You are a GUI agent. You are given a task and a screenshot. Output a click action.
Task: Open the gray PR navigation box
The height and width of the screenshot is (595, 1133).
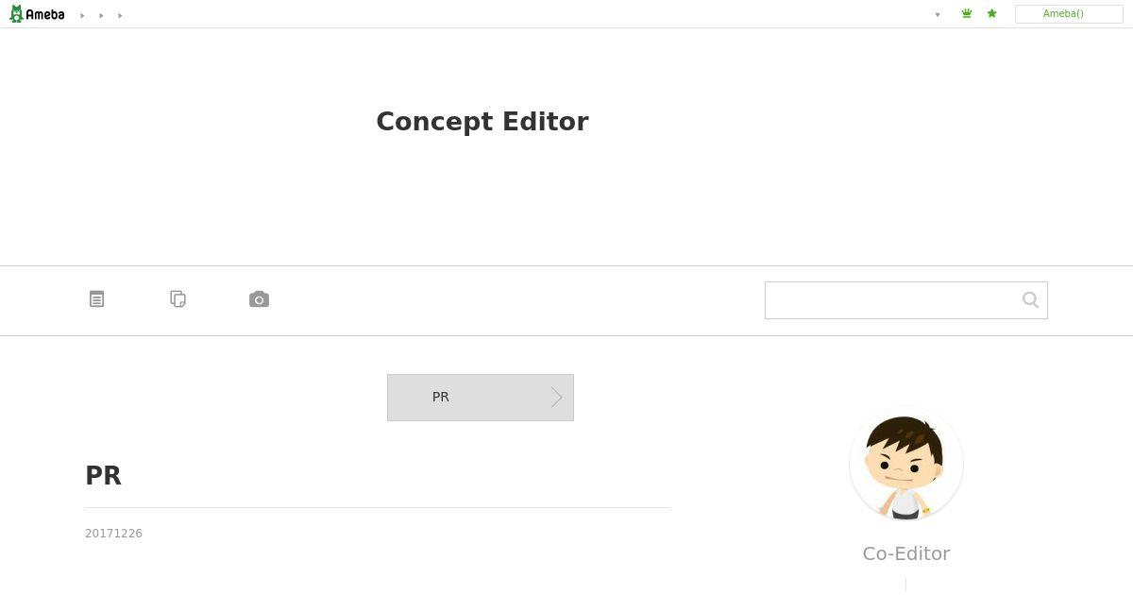tap(481, 398)
